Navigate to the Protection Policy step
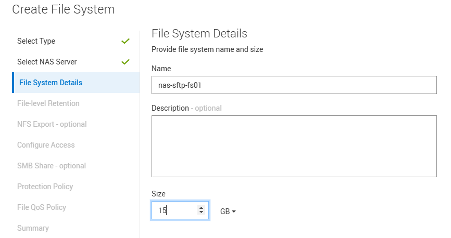The width and height of the screenshot is (451, 238). pyautogui.click(x=45, y=187)
